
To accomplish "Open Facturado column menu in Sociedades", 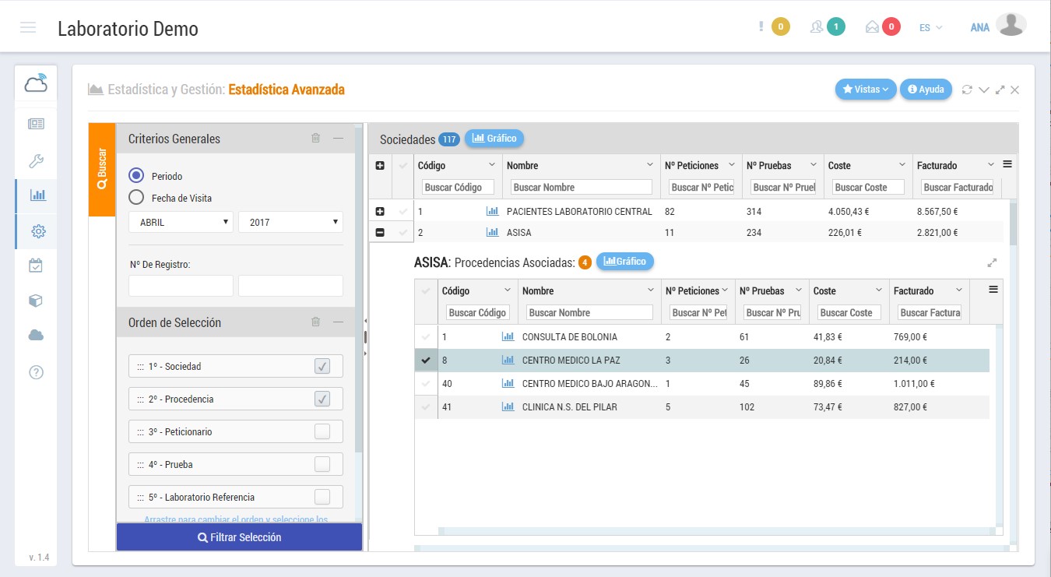I will (991, 165).
